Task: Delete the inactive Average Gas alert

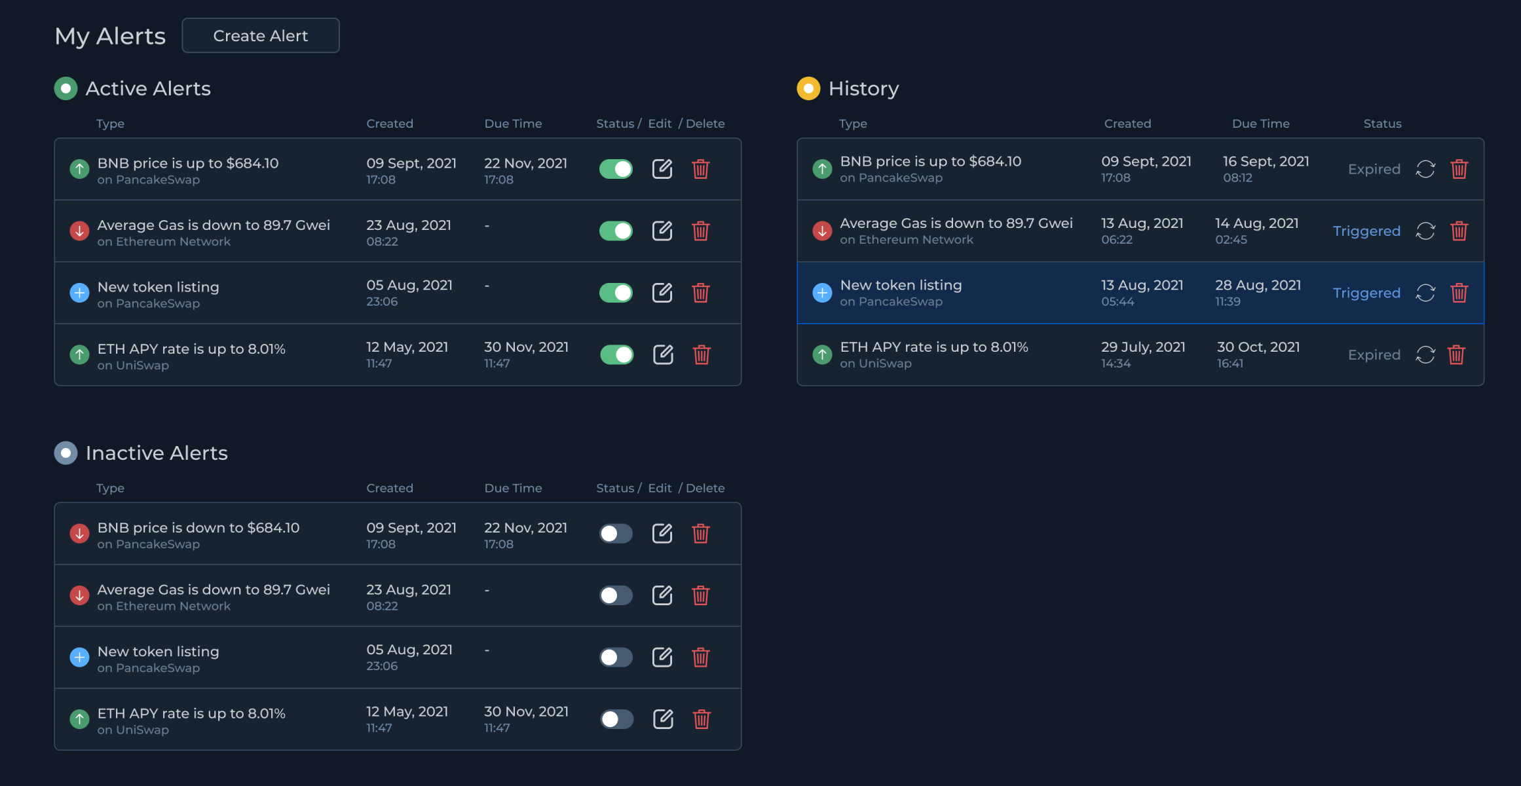Action: pyautogui.click(x=701, y=595)
